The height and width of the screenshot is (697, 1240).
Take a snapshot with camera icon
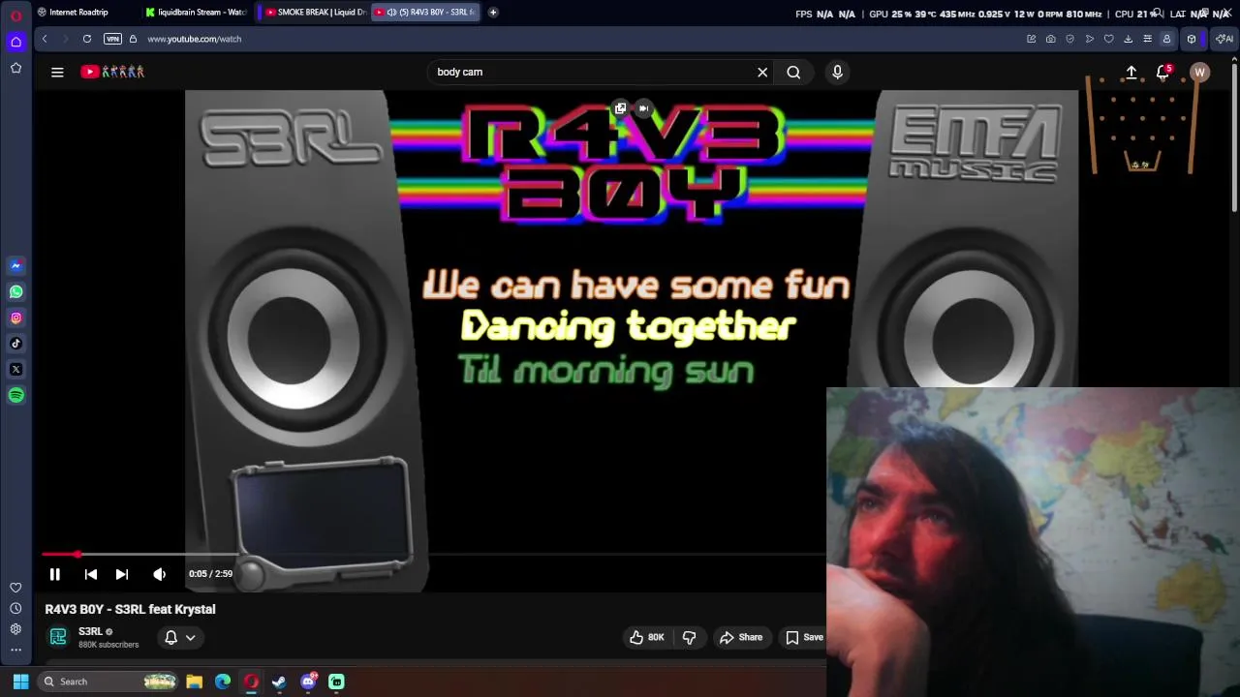(1050, 39)
